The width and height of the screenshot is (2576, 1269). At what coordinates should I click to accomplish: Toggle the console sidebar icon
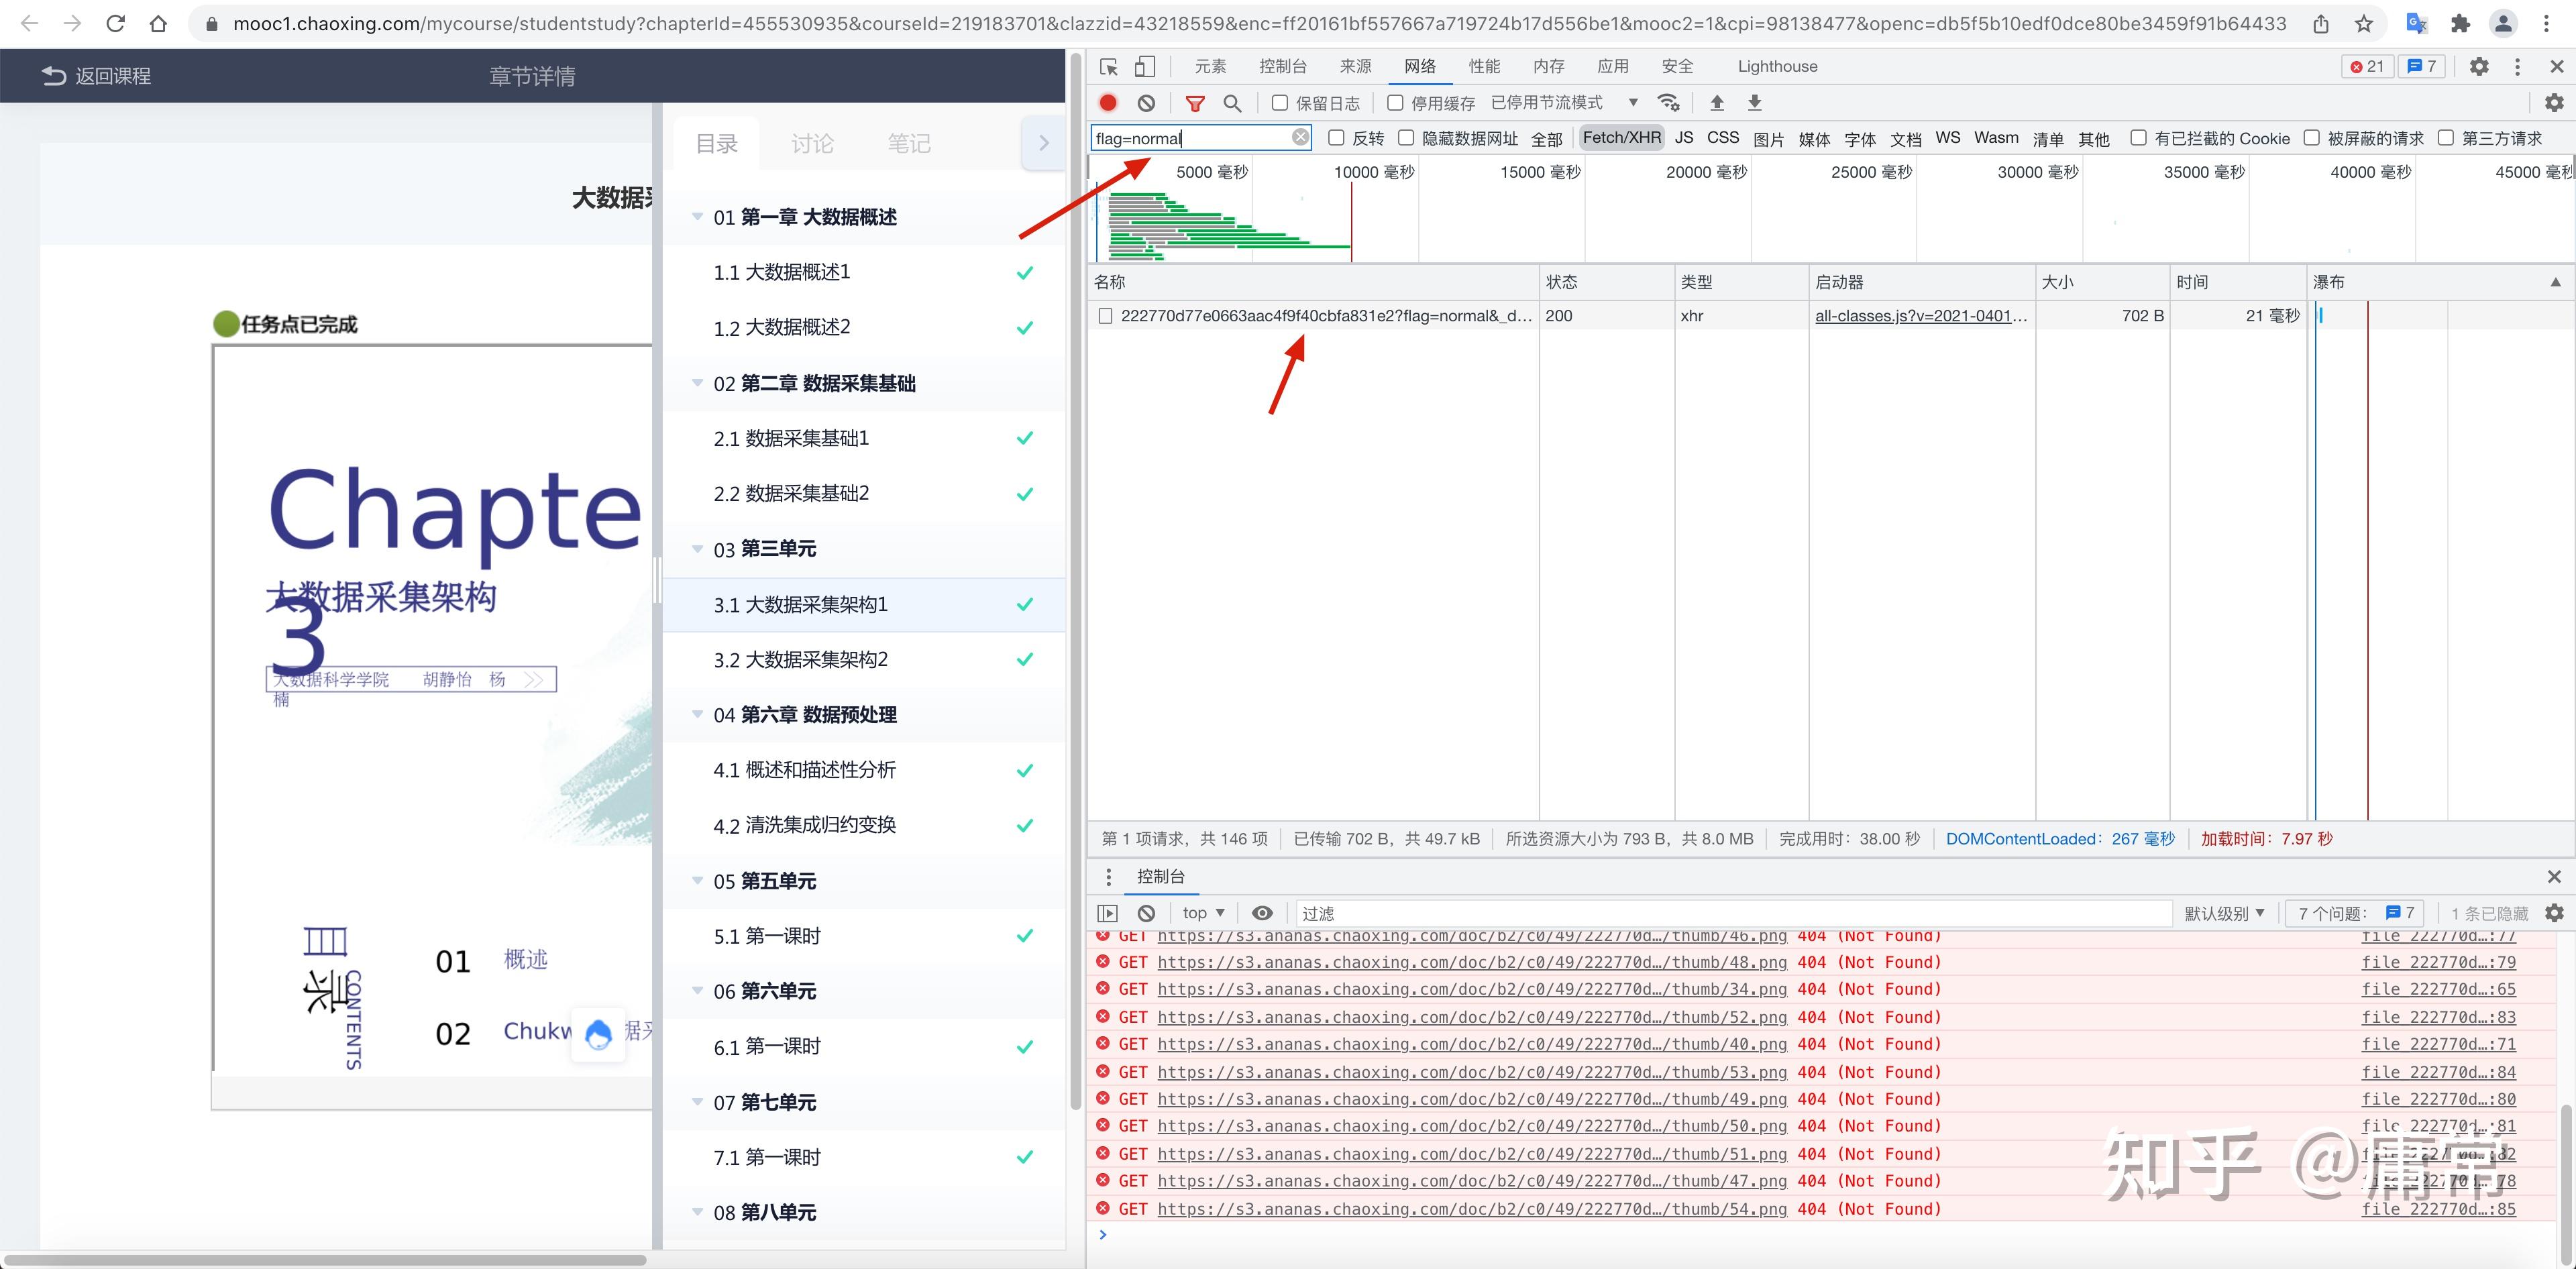1107,913
